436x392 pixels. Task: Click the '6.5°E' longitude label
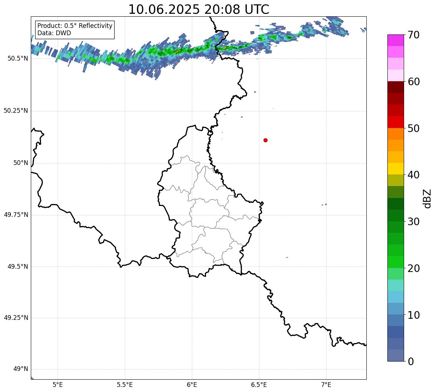click(x=259, y=384)
